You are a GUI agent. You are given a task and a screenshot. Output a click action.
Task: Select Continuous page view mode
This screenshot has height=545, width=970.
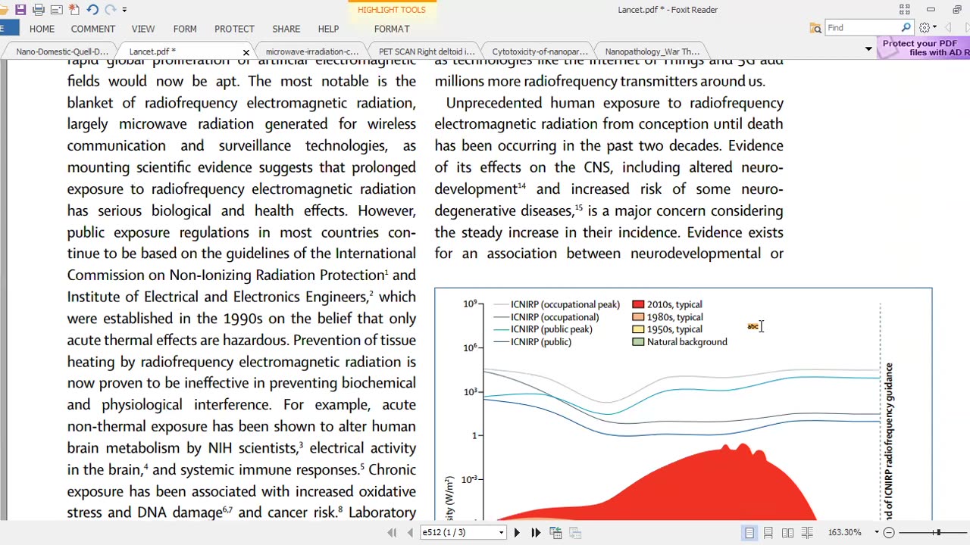(768, 533)
